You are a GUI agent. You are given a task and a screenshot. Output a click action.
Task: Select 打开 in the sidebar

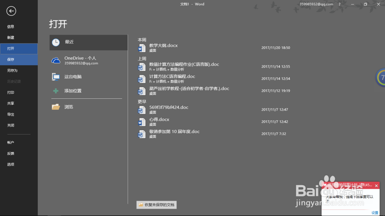coord(18,48)
